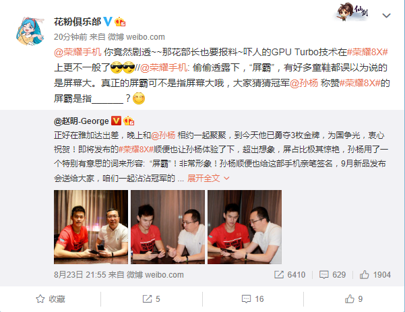Screen dimensions: 405x312
Task: Open the 花粉俱乐部 username link
Action: pyautogui.click(x=77, y=22)
